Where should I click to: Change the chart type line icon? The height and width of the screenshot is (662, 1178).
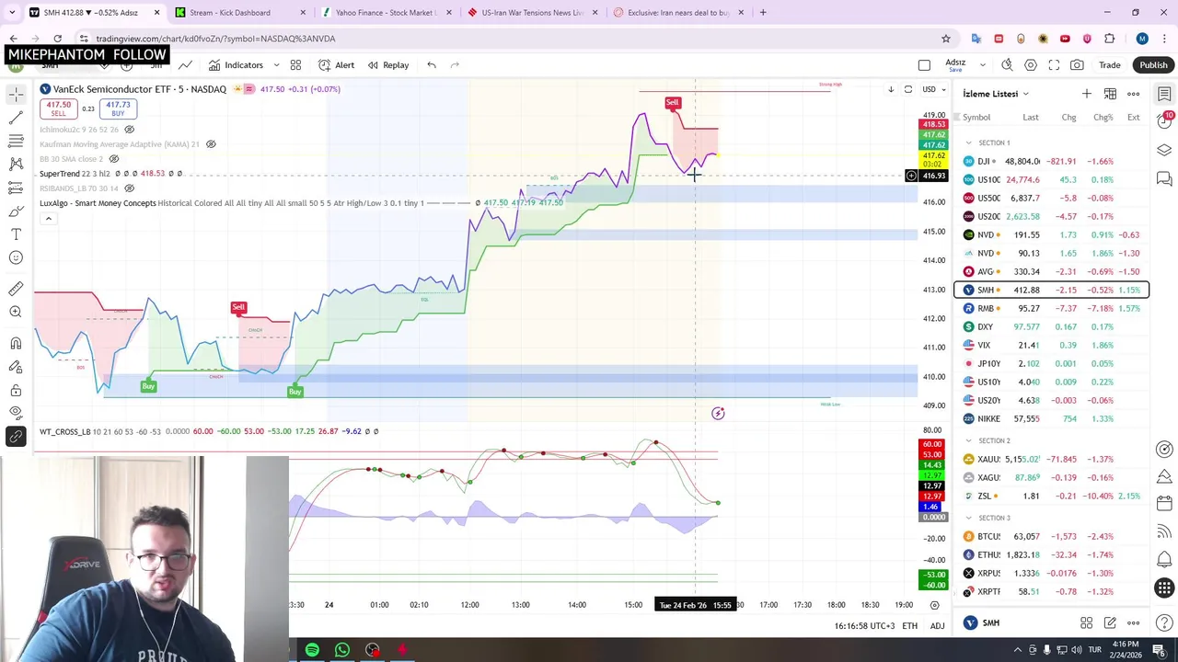(185, 65)
